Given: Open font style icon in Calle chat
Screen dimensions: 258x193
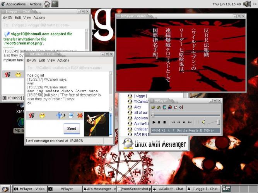Looking at the screenshot, I should pyautogui.click(x=32, y=115).
